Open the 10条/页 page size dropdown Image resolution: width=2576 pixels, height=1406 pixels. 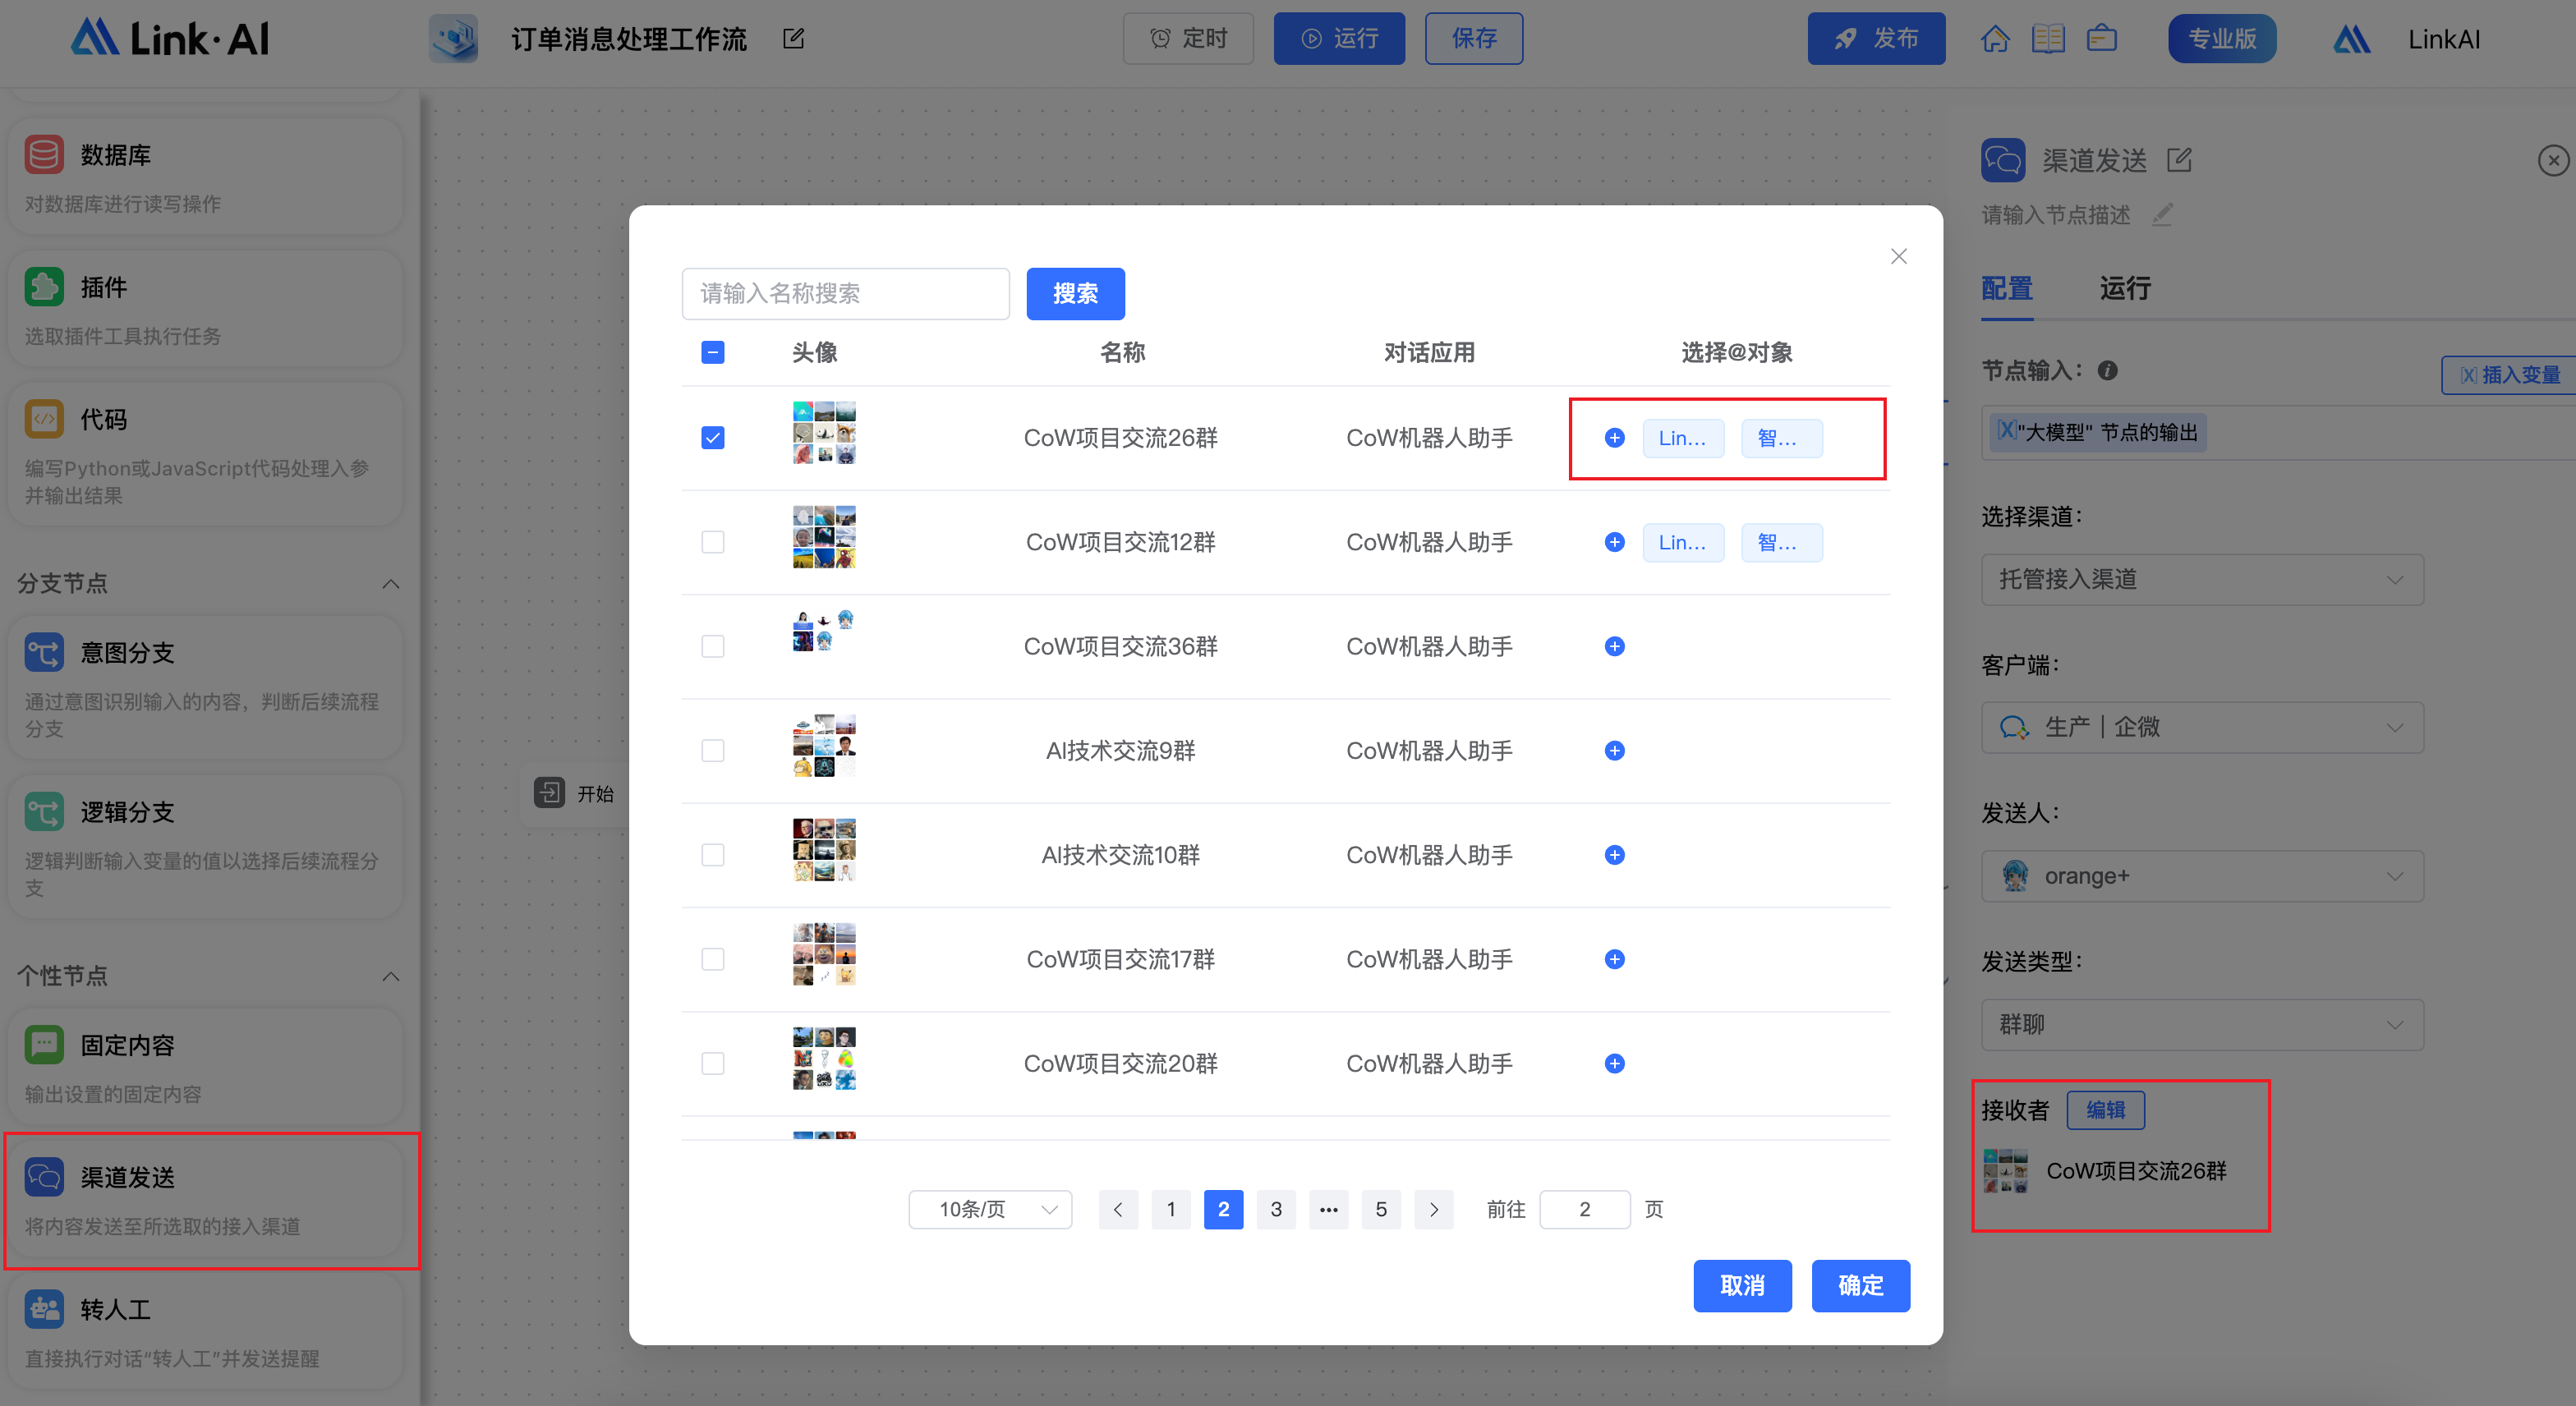[x=990, y=1209]
